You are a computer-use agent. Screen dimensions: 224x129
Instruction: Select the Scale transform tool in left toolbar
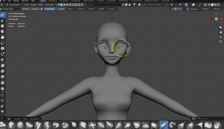click(x=2, y=106)
